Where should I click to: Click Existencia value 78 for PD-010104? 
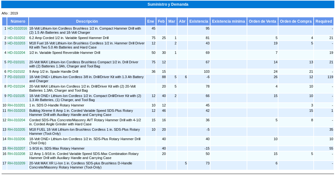point(208,86)
